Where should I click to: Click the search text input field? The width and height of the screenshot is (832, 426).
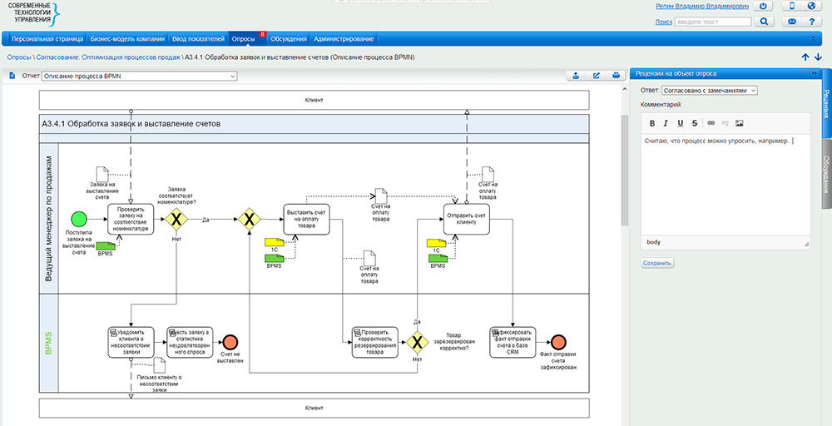point(713,22)
